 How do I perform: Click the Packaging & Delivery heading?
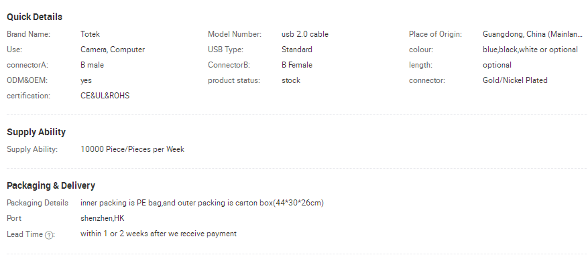[51, 185]
